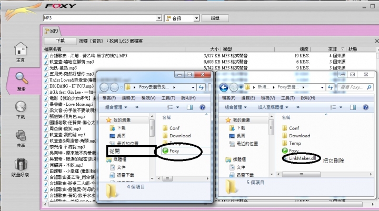The width and height of the screenshot is (379, 211).
Task: Expand Organize dropdown in right Explorer window
Action: [236, 107]
